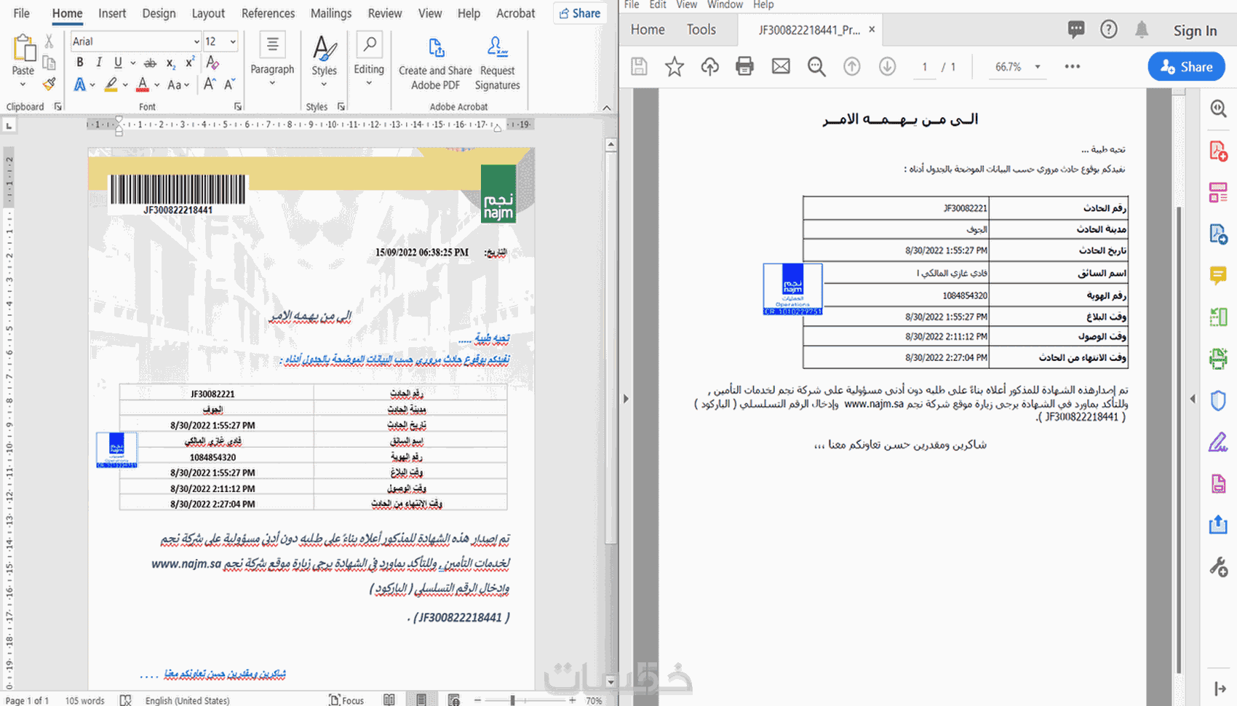Open the File tab in Word

[x=22, y=14]
